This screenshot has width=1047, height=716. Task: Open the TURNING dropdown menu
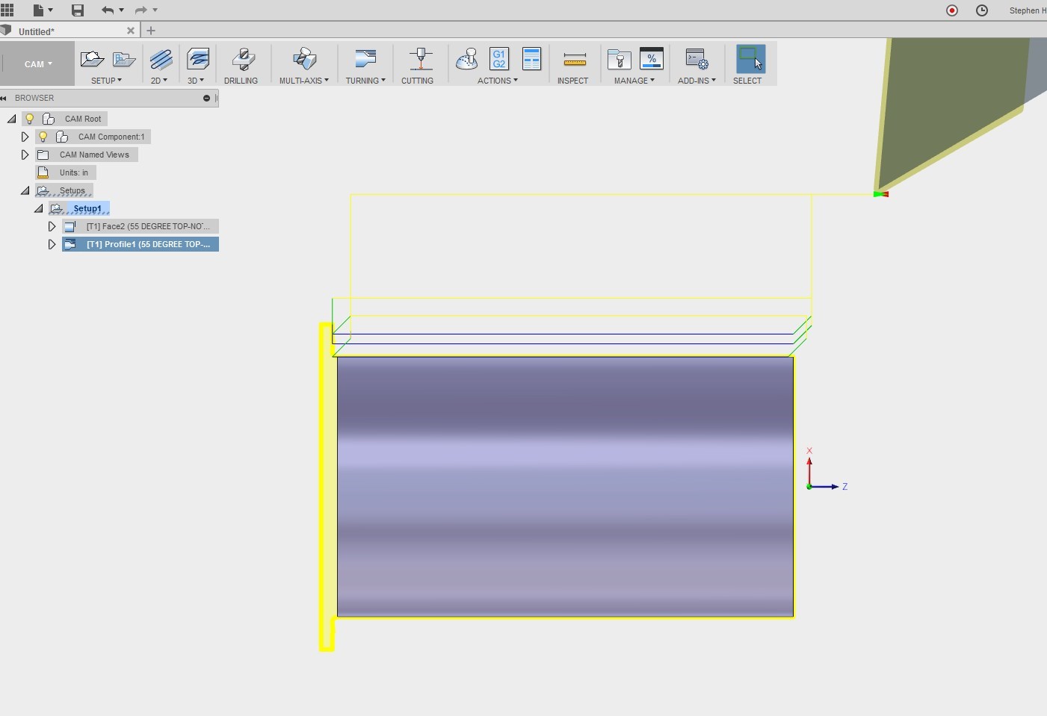coord(365,81)
